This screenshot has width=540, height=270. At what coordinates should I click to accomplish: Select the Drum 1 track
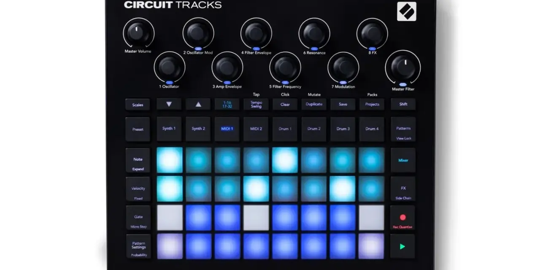click(285, 129)
